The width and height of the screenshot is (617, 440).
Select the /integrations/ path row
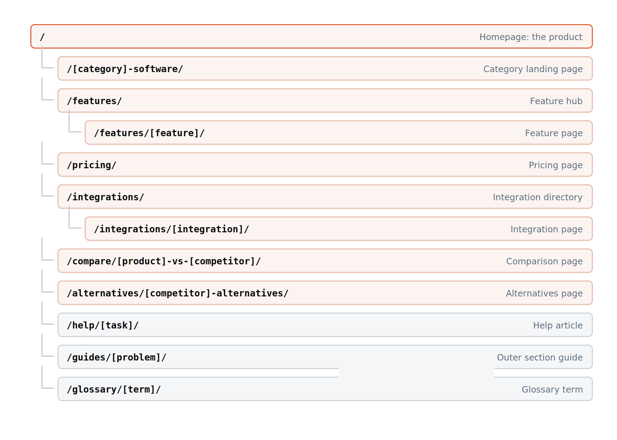point(325,197)
